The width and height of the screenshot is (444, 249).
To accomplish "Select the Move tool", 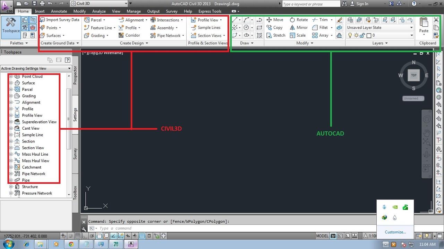I will coord(275,20).
